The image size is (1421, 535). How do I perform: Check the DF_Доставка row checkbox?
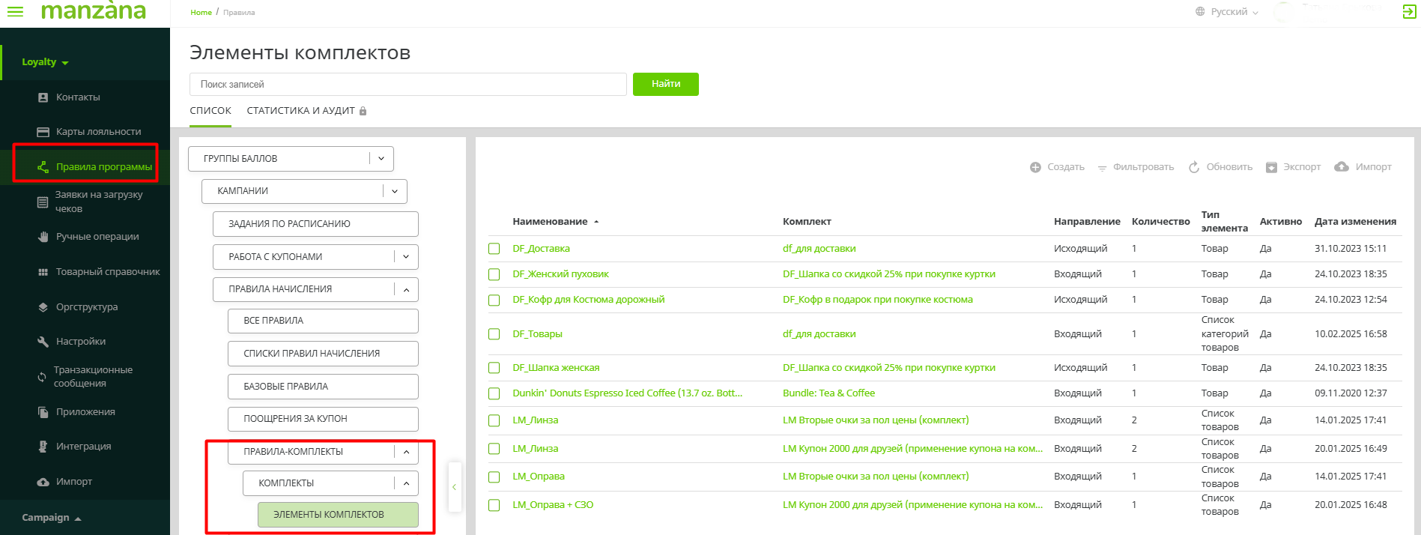494,249
